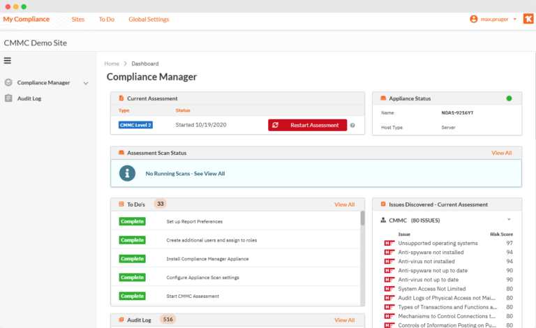Click the Restart Assessment button
Image resolution: width=536 pixels, height=328 pixels.
pos(307,125)
